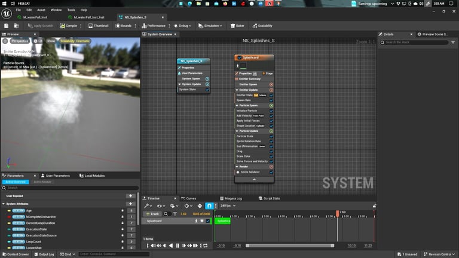Add a module to Particle Spawn

click(271, 106)
